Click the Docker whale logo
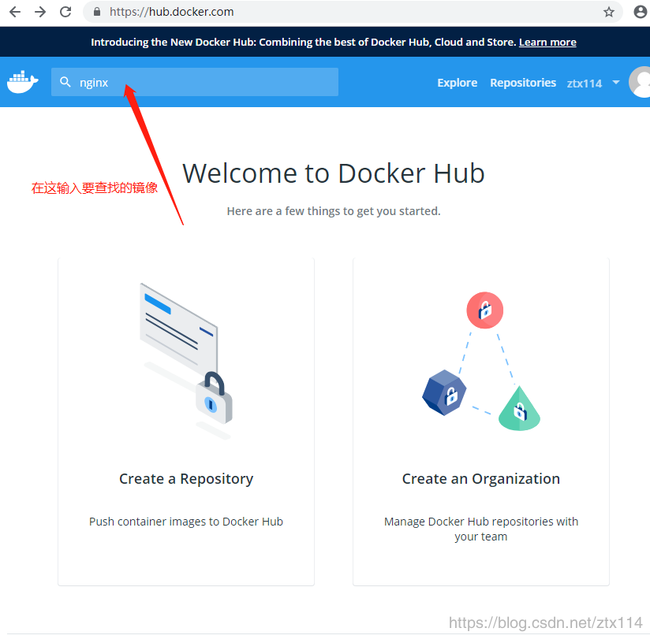 (x=22, y=82)
